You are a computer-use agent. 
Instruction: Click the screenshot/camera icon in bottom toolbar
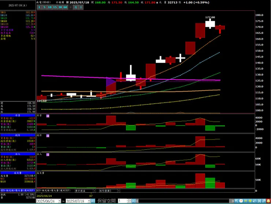[259, 201]
